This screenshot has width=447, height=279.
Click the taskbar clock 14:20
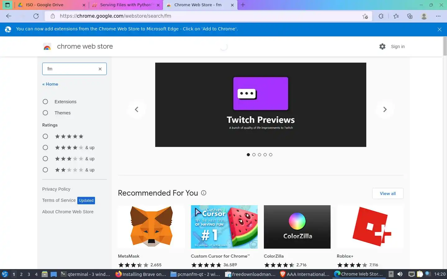440,274
